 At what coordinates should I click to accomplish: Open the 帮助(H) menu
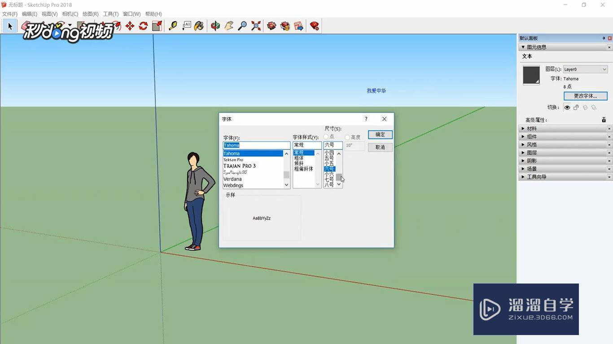153,14
